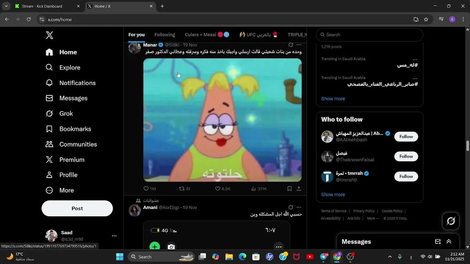This screenshot has width=470, height=264.
Task: Open Explore from the sidebar
Action: [63, 67]
